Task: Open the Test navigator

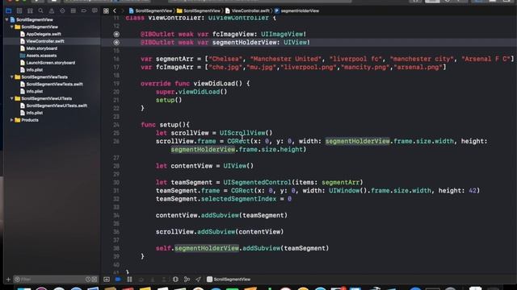Action: coord(62,10)
